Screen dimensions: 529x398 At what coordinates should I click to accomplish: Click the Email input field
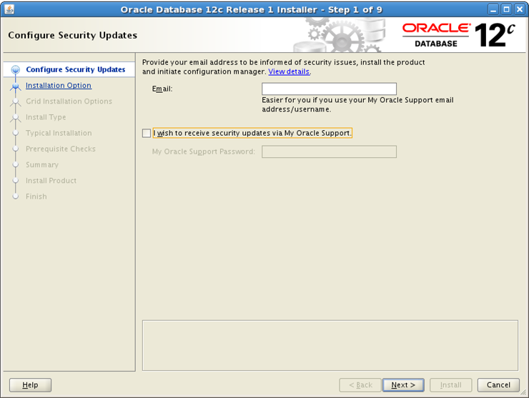[x=329, y=89]
